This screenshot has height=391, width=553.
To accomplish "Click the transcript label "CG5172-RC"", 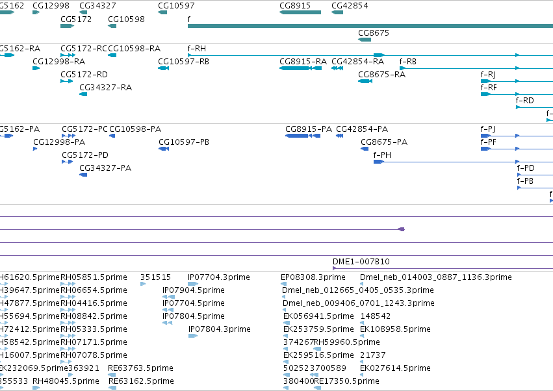I will 84,48.
